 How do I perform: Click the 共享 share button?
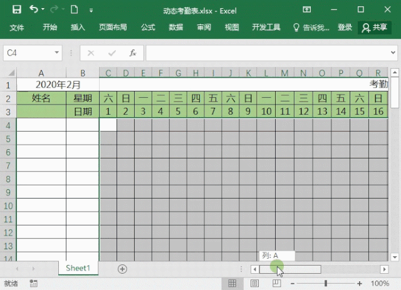coord(375,28)
